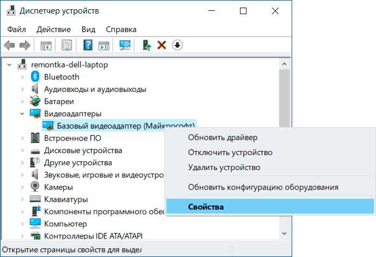Screen dimensions: 376x257
Task: Open the Файл menu
Action: [16, 29]
